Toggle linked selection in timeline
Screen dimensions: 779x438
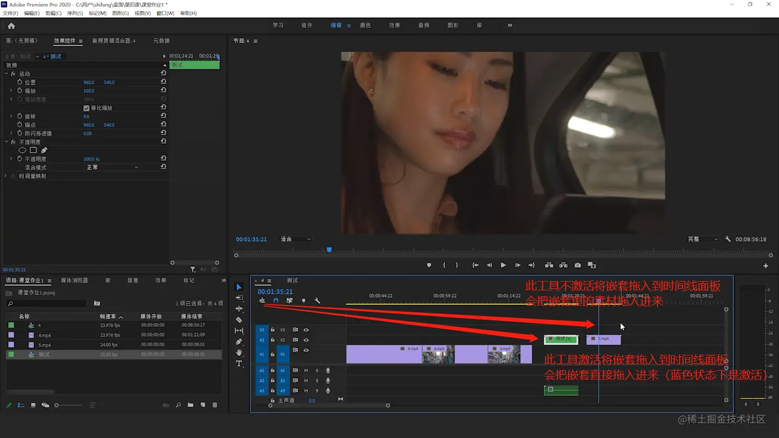pyautogui.click(x=289, y=301)
